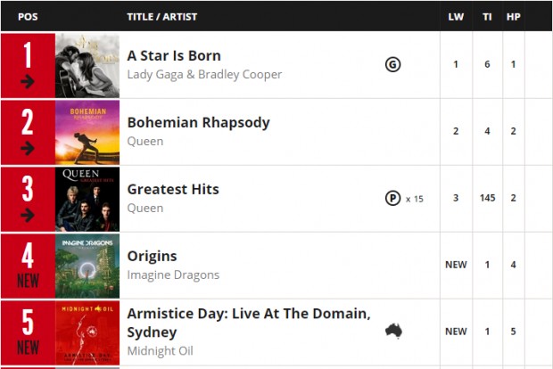Click the HP column header

(x=513, y=17)
